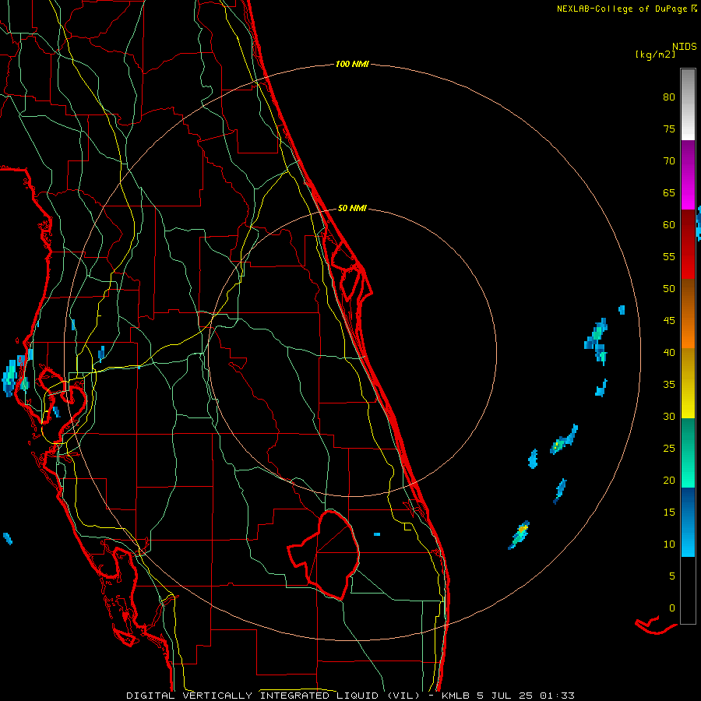Click the scale value 70
The image size is (701, 701).
669,161
